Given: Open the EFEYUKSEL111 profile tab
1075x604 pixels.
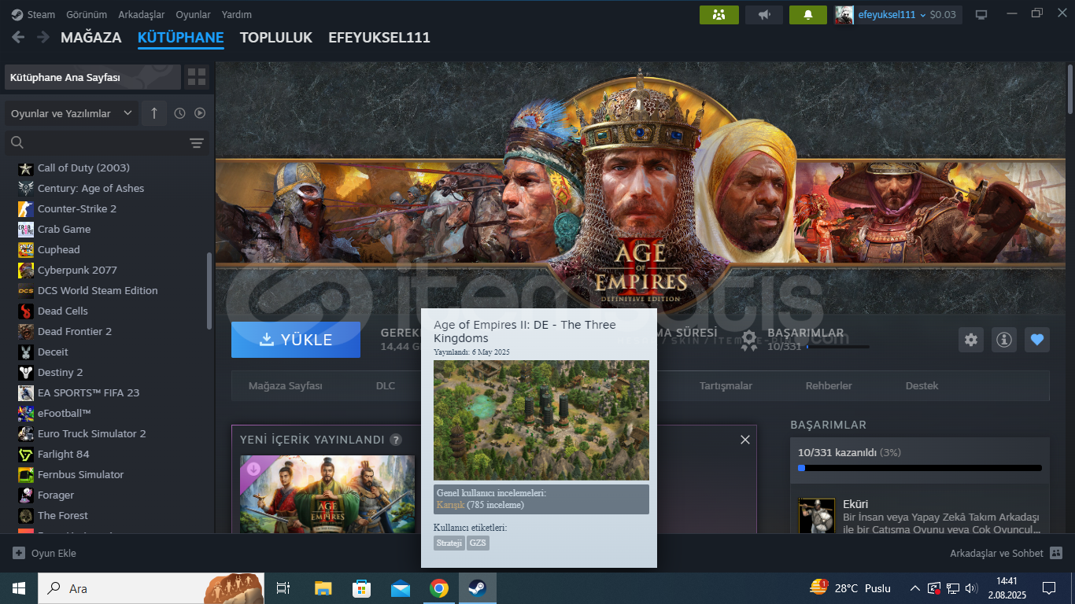Looking at the screenshot, I should pos(379,37).
